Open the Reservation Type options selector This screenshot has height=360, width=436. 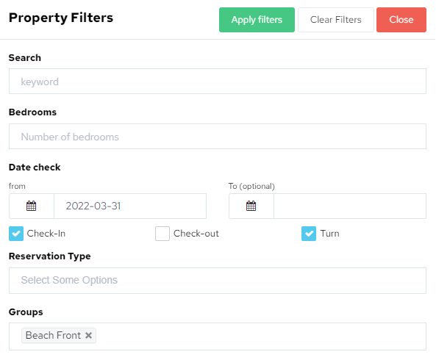point(218,281)
